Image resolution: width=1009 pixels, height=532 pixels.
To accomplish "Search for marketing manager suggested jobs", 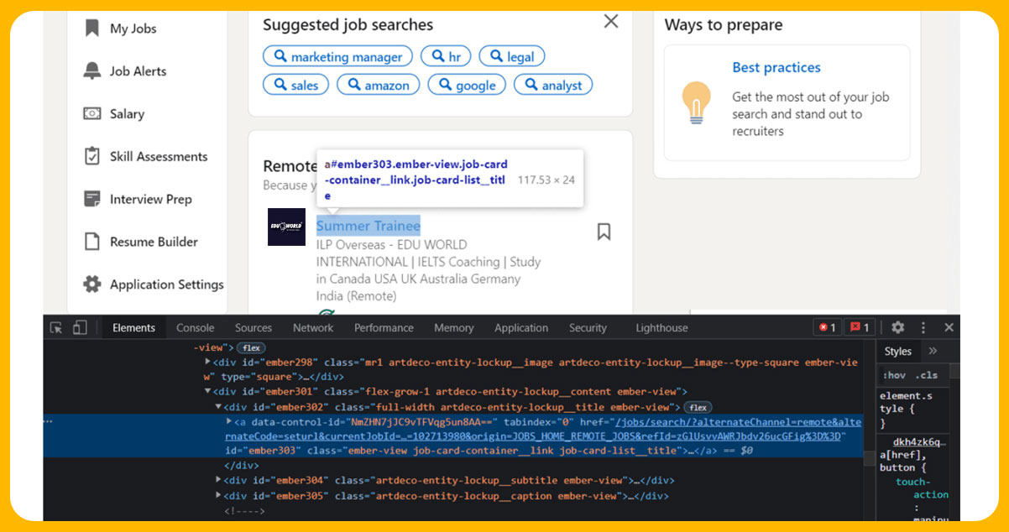I will (x=337, y=57).
